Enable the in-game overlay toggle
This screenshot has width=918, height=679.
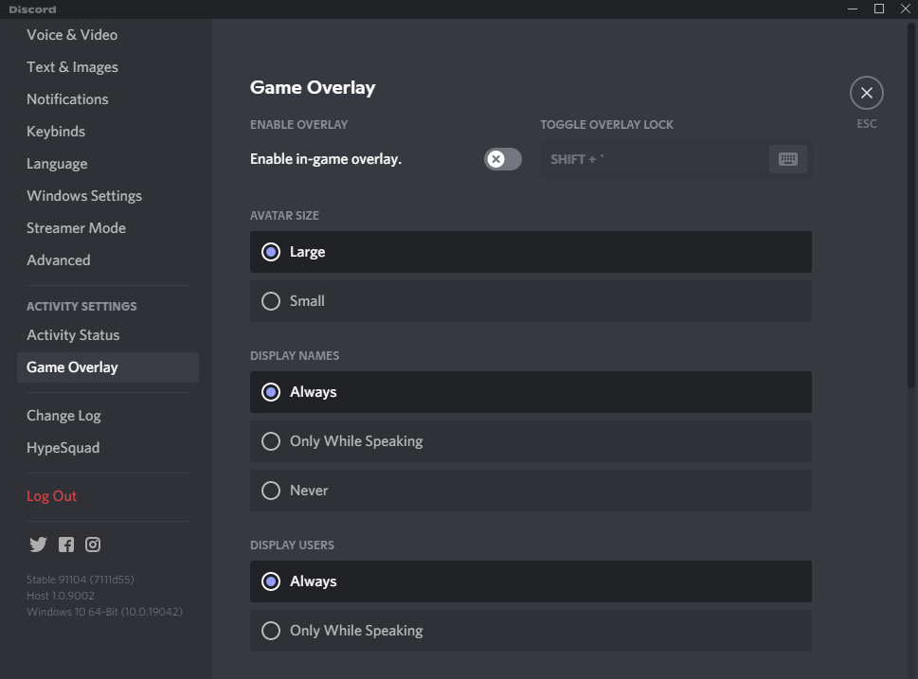pyautogui.click(x=502, y=159)
